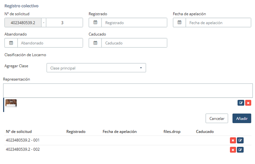Open the Caducado calendar icon
The width and height of the screenshot is (255, 164).
95,43
